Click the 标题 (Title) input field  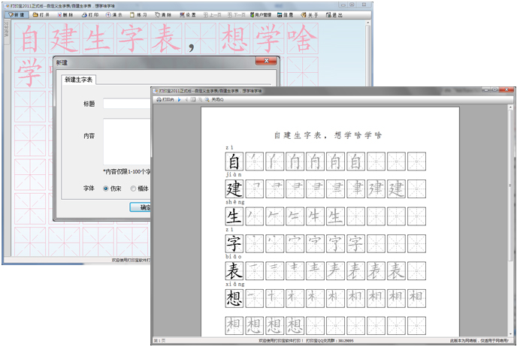tap(126, 104)
